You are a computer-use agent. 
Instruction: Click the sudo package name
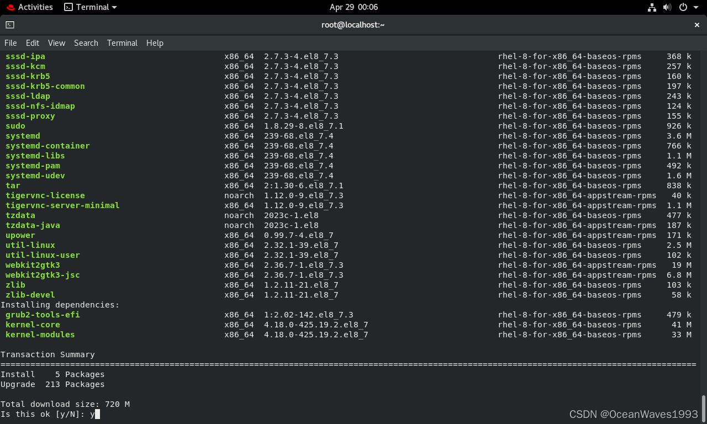point(15,126)
